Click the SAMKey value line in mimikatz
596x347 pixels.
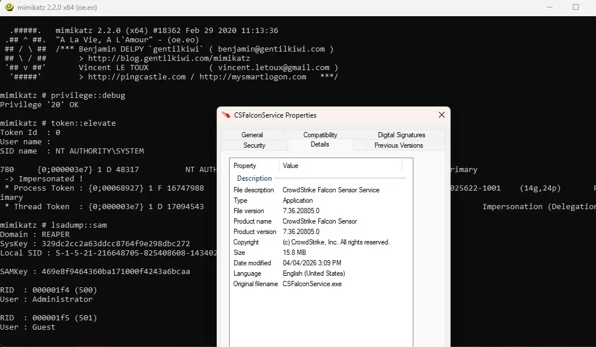coord(95,272)
